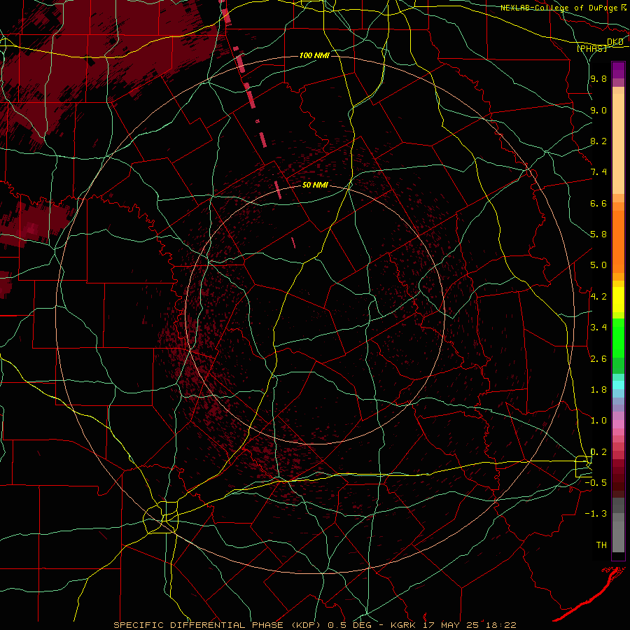The image size is (630, 630).
Task: Click the 5.8 scale value
Action: [x=598, y=234]
